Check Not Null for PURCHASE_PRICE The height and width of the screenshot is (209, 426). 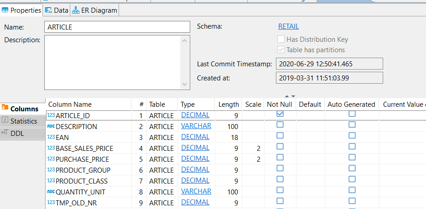[280, 157]
